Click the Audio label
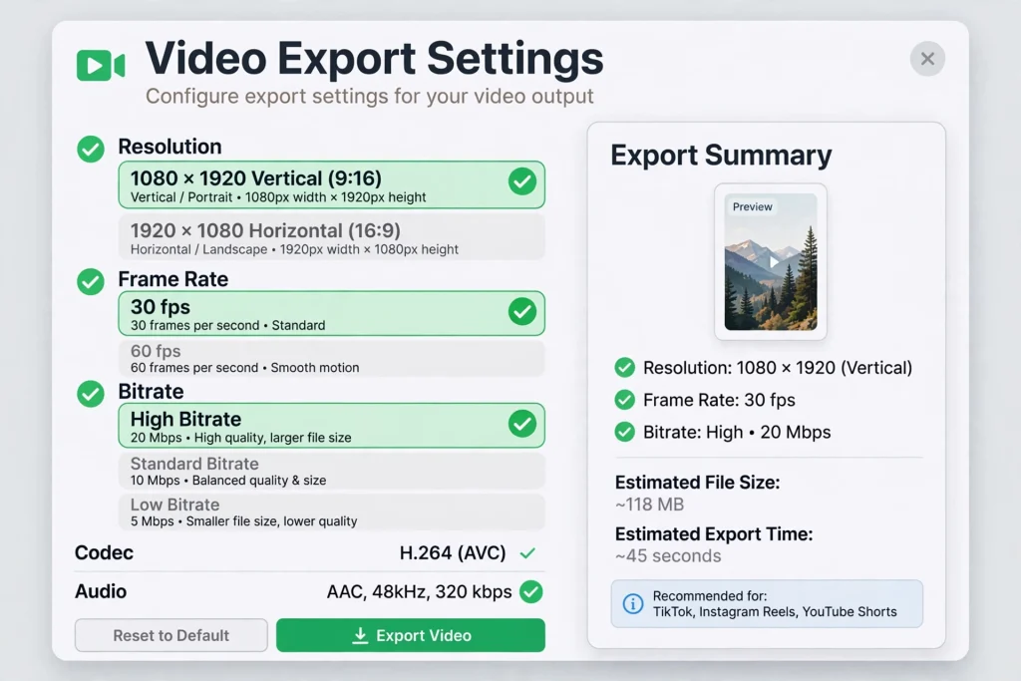 [x=101, y=591]
